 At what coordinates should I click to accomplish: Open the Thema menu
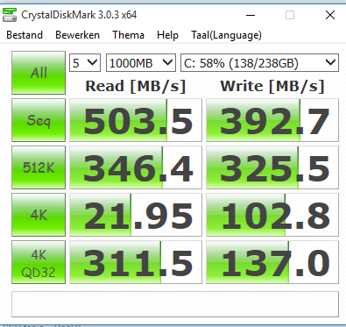click(128, 35)
